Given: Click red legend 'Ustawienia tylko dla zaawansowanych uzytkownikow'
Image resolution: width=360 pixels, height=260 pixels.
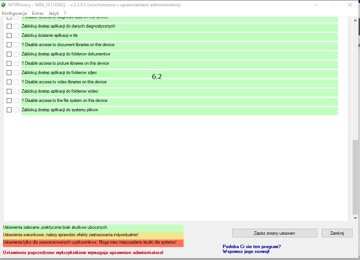Looking at the screenshot, I should [93, 243].
